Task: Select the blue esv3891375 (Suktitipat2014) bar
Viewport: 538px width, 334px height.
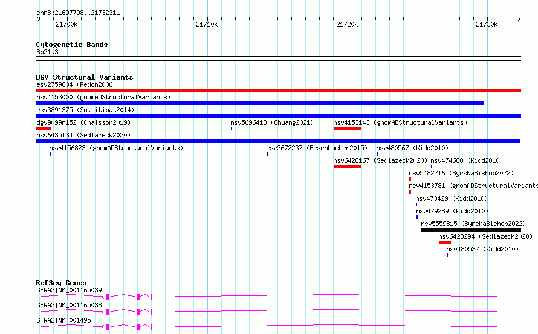Action: [x=278, y=116]
